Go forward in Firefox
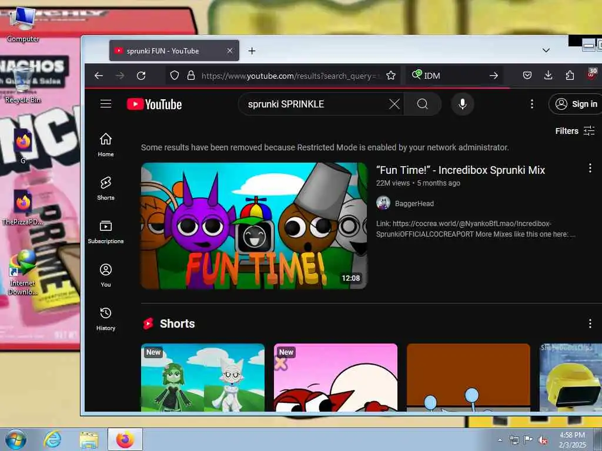602x451 pixels. pyautogui.click(x=120, y=76)
